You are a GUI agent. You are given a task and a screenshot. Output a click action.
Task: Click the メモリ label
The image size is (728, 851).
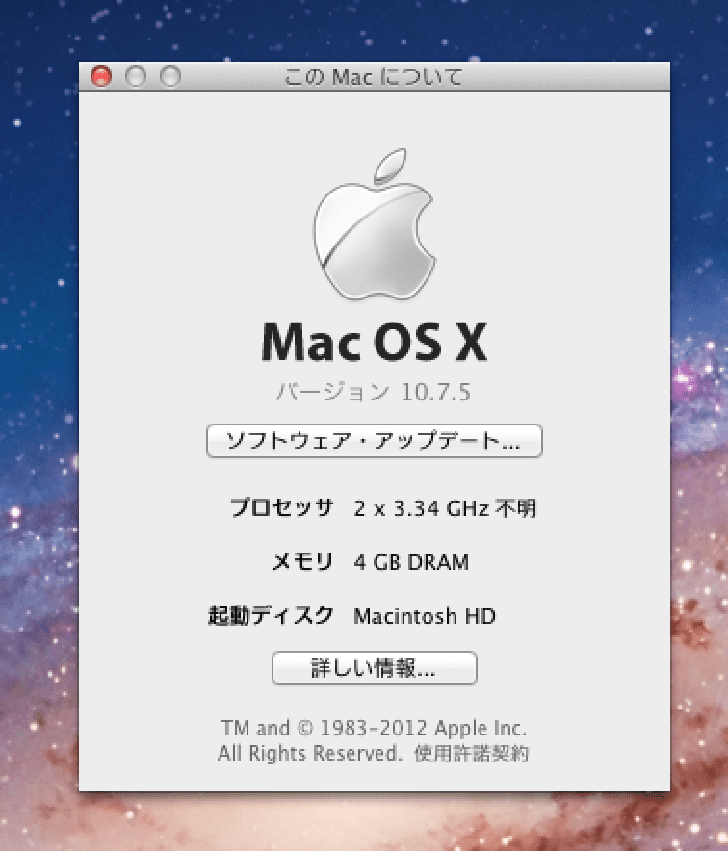(x=302, y=562)
